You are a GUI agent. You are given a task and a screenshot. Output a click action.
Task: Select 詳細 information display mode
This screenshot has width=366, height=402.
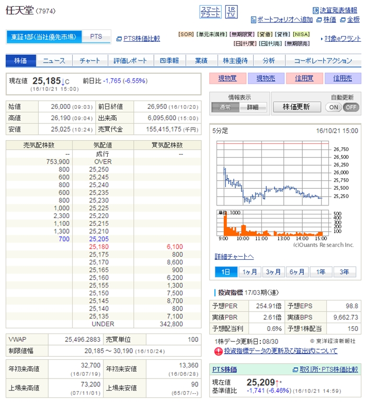click(x=253, y=107)
